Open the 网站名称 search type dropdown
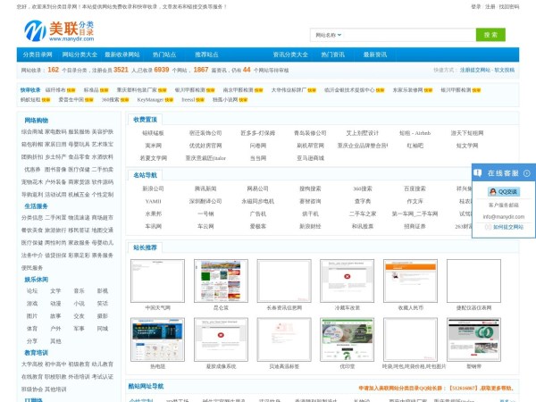This screenshot has height=402, width=536. [x=328, y=35]
